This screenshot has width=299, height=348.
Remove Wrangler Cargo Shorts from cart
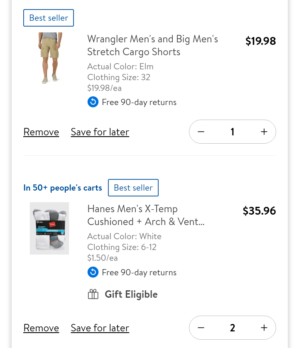41,132
